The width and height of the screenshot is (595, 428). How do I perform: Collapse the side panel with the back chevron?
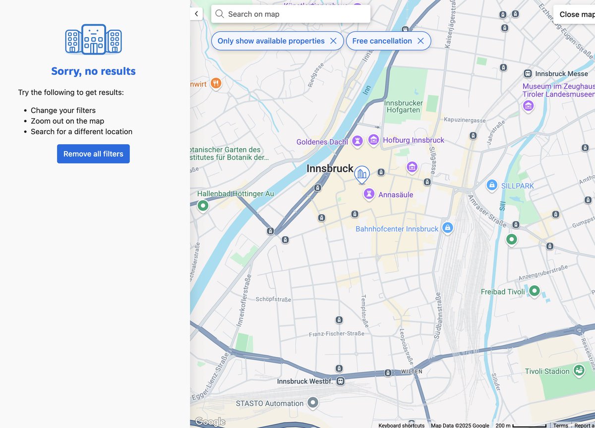pos(196,14)
